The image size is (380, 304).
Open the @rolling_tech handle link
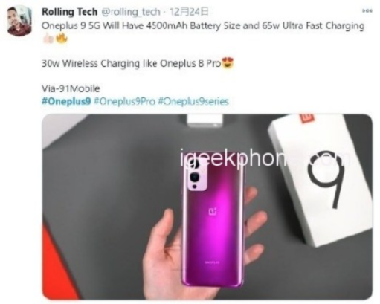click(x=131, y=12)
